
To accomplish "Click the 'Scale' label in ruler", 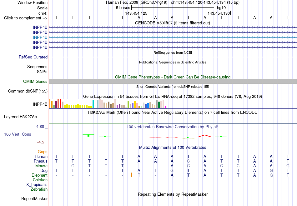I will tap(42, 8).
